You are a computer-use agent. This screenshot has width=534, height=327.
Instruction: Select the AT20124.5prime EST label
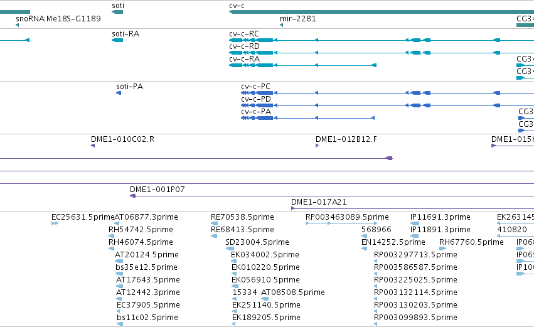(146, 255)
